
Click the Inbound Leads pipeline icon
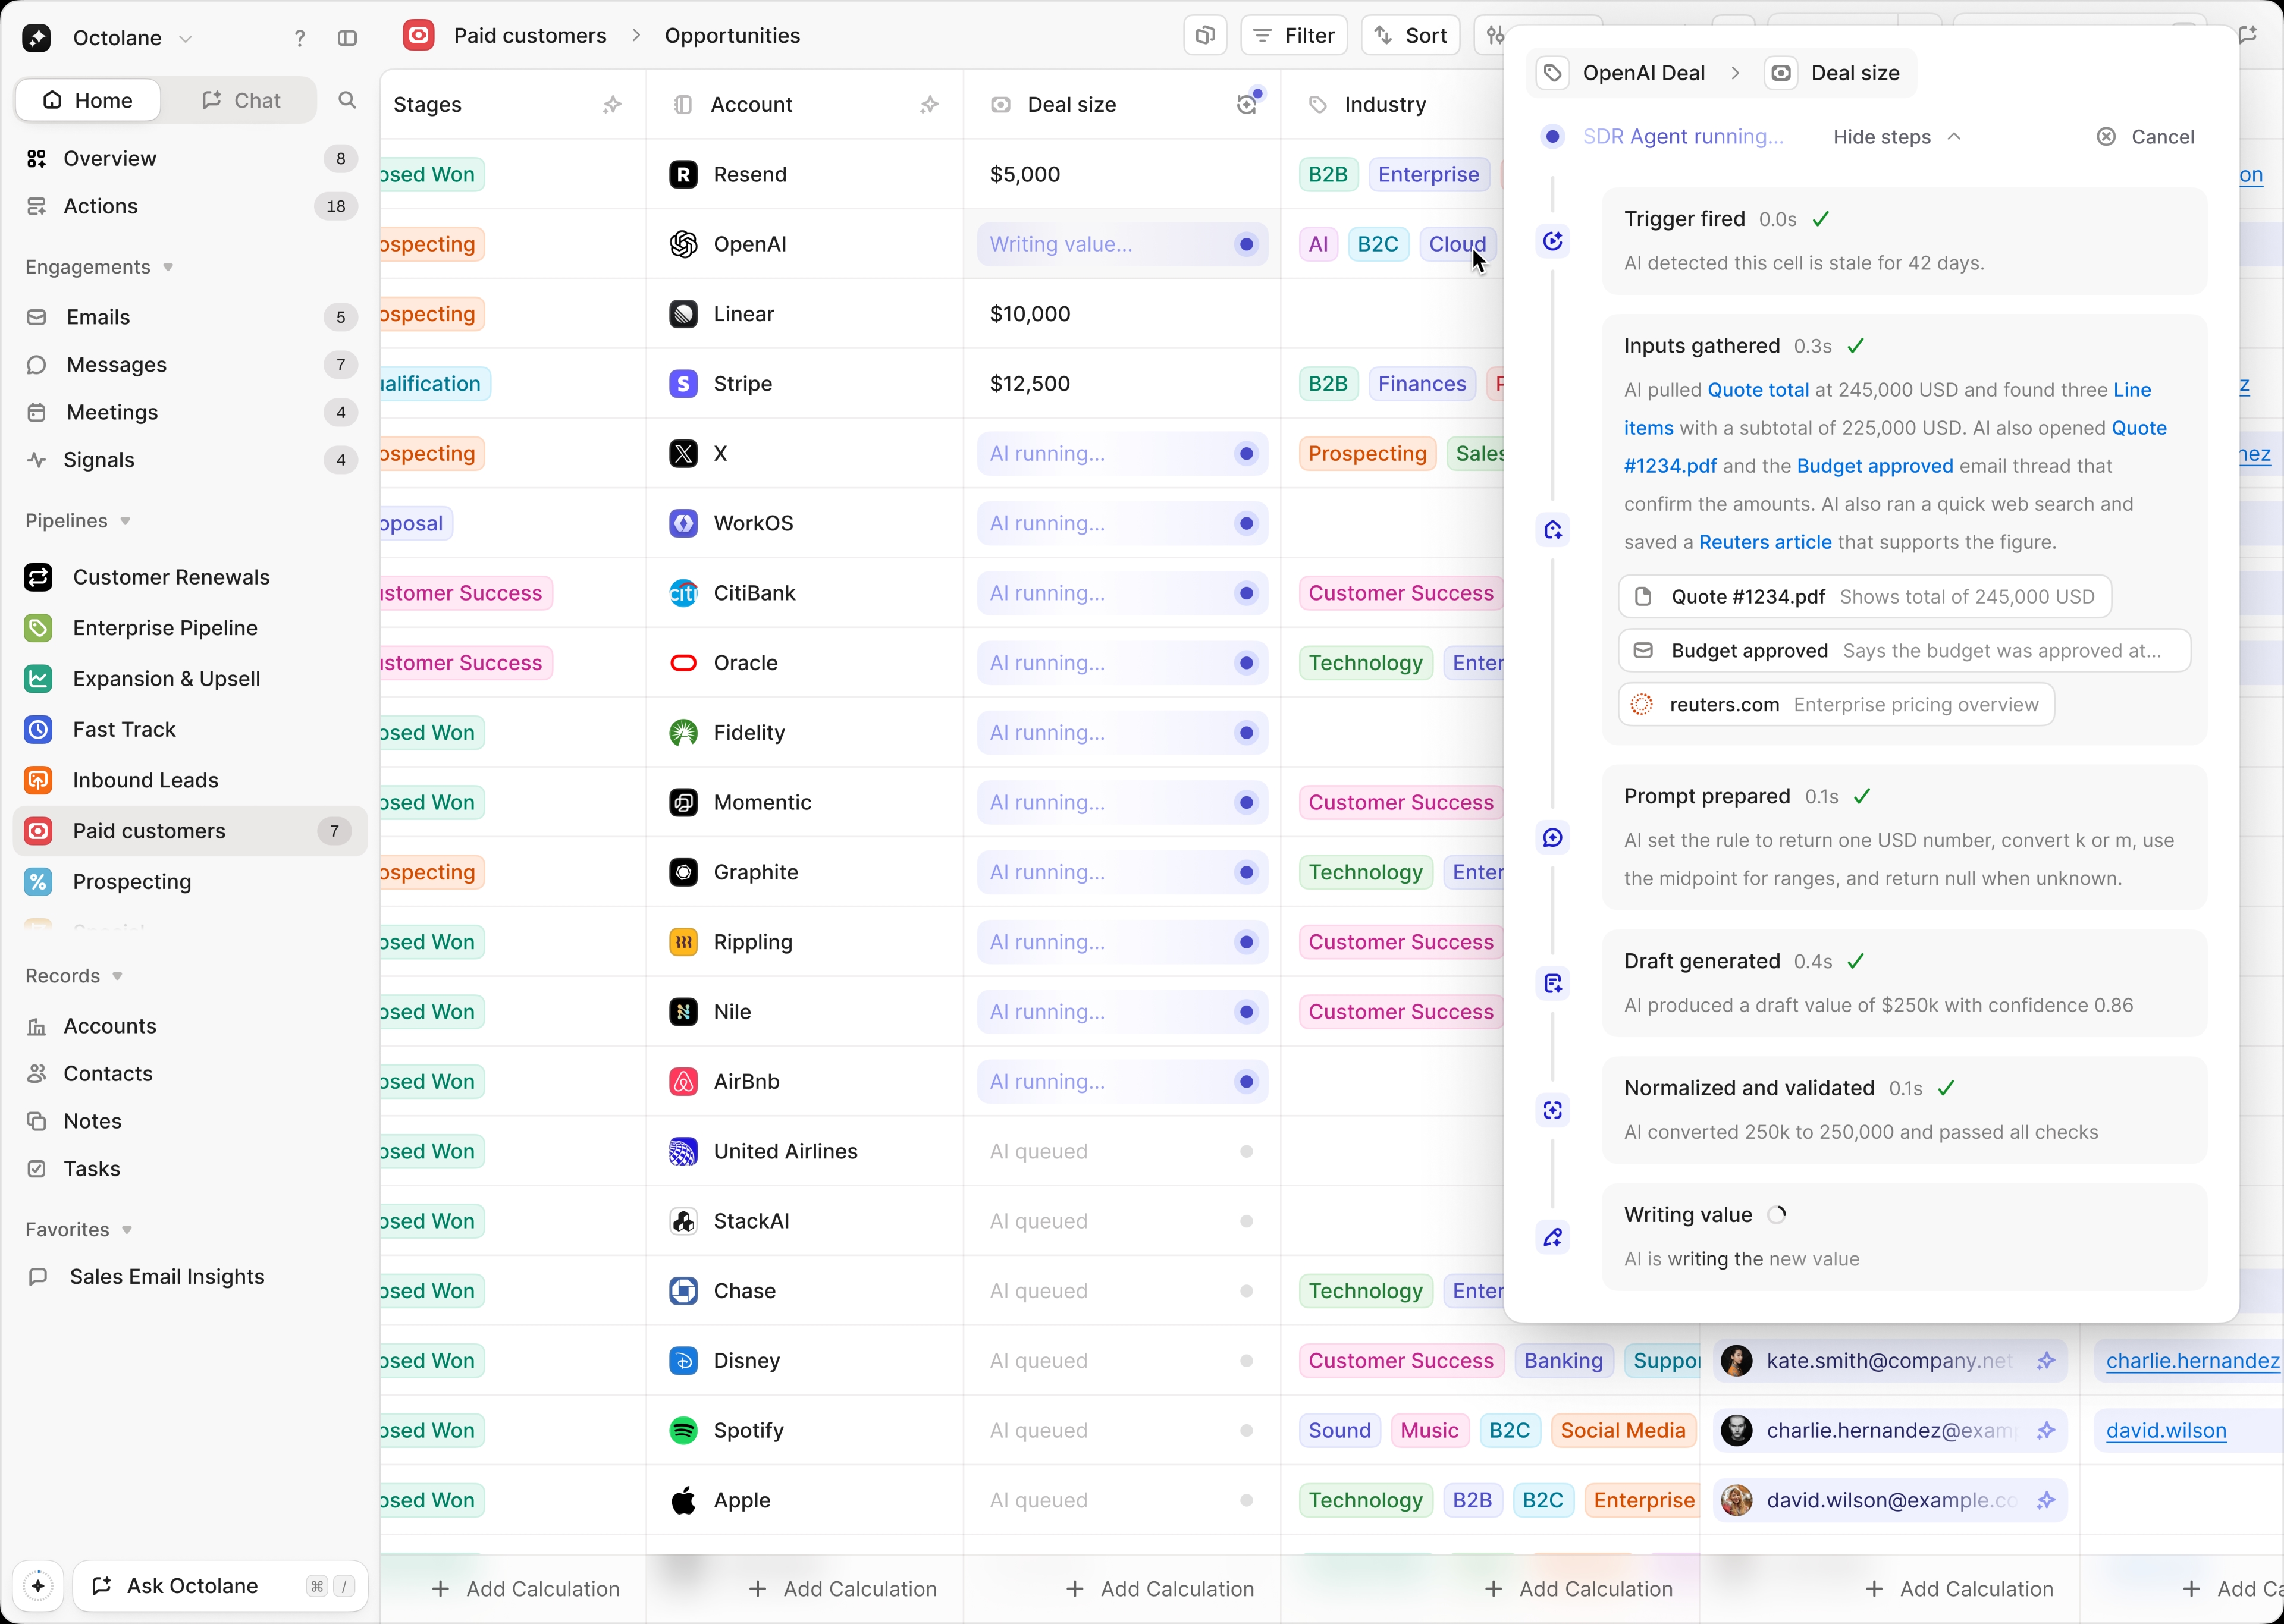38,781
